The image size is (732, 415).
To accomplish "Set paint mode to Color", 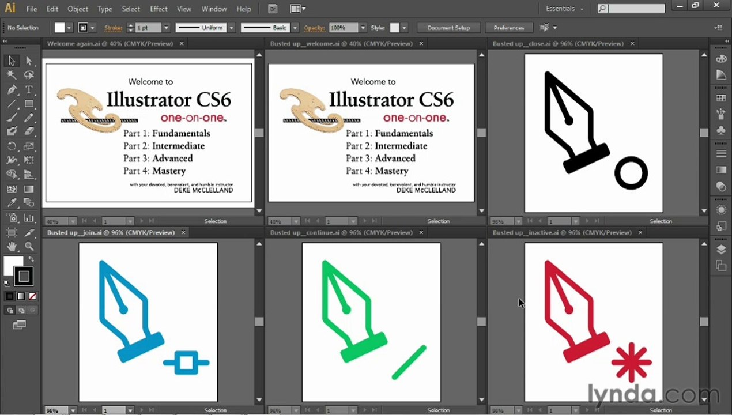I will click(x=9, y=296).
